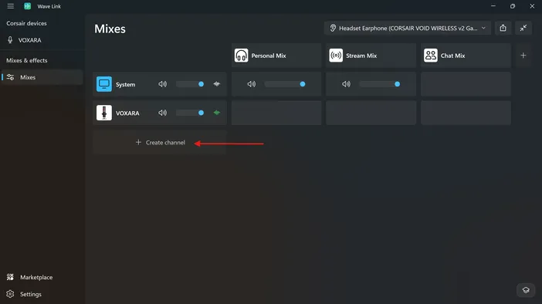Select the Chat Mix header label
The height and width of the screenshot is (304, 542).
pyautogui.click(x=452, y=56)
